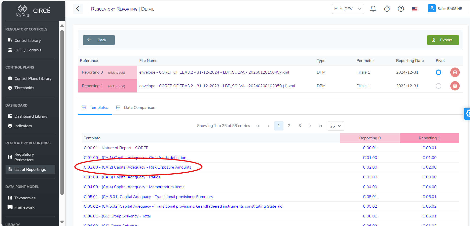Open the MLA_DEV environment dropdown

pos(348,9)
